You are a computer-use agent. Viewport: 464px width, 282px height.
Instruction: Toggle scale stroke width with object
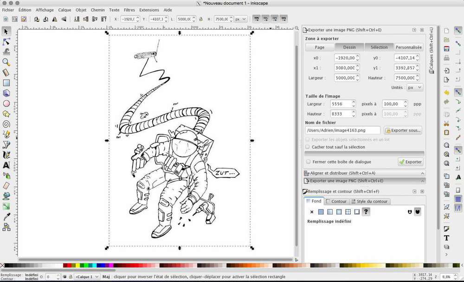coord(256,19)
